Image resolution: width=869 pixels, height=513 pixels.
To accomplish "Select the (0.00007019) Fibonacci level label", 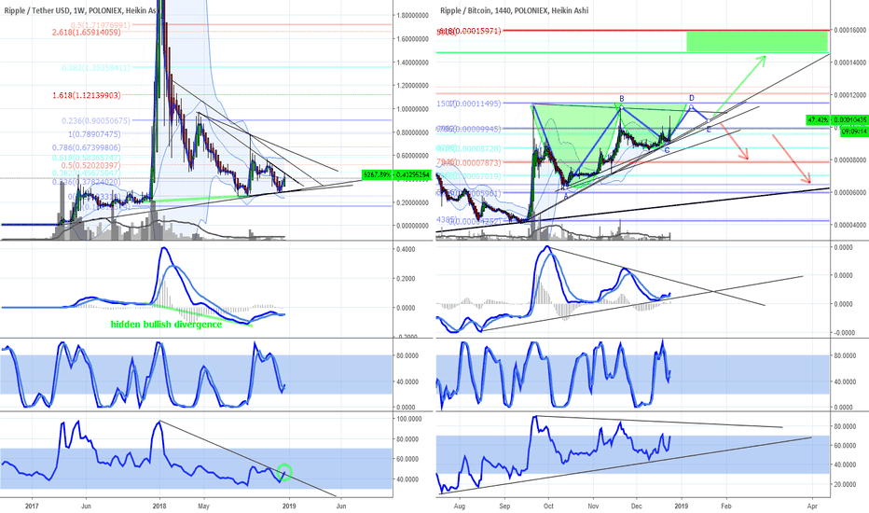I will pyautogui.click(x=469, y=176).
